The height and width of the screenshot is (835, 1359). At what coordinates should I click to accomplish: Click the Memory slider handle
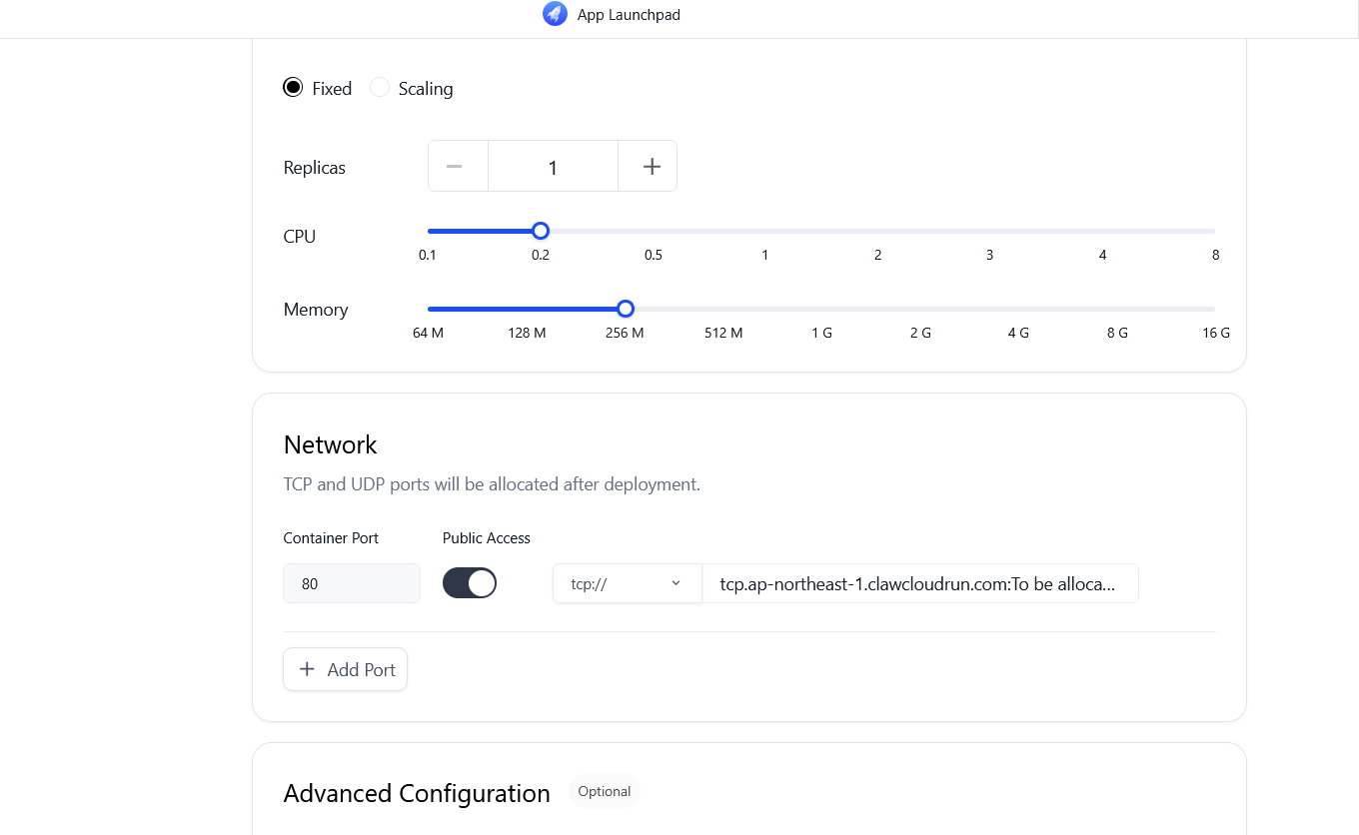(x=626, y=309)
